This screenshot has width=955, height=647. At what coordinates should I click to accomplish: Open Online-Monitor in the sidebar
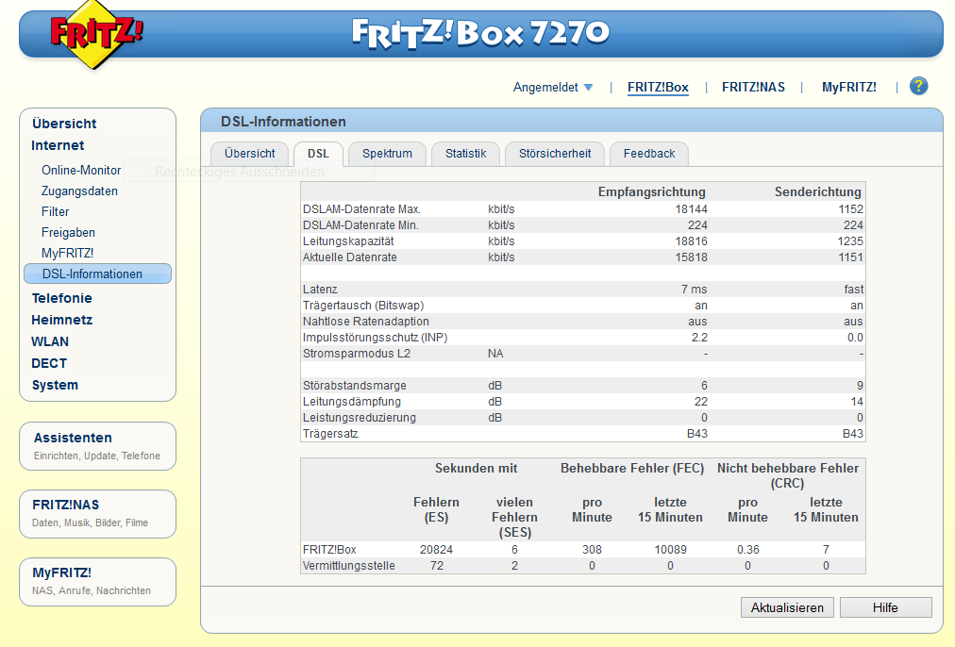[81, 171]
